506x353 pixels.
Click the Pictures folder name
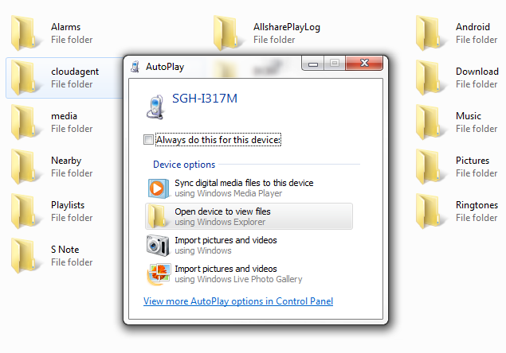click(x=473, y=161)
